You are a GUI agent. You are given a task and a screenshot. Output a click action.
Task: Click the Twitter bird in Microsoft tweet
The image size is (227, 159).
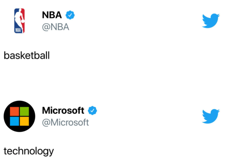click(211, 116)
